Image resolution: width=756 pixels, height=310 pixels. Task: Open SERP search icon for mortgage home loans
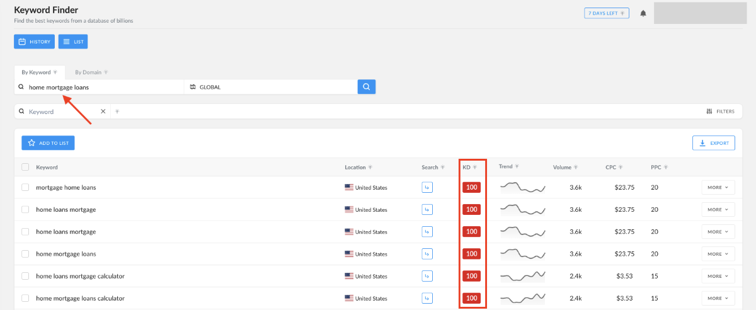click(427, 187)
